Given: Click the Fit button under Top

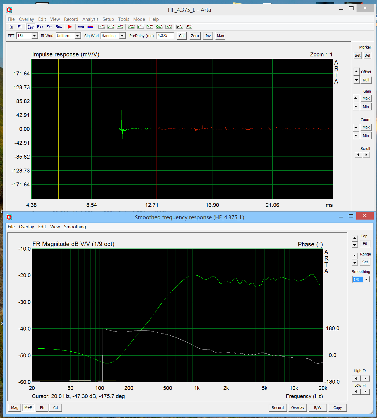Looking at the screenshot, I should tap(365, 244).
